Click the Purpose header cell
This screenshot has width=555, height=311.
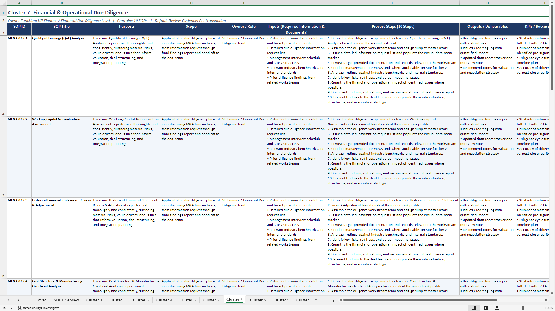pyautogui.click(x=126, y=29)
